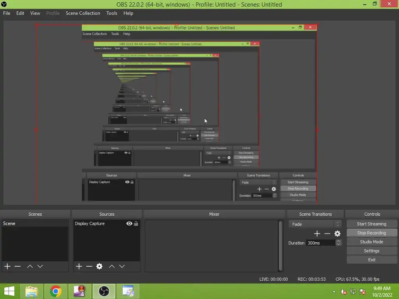The image size is (399, 299).
Task: Toggle Display Capture visibility eye
Action: coord(129,223)
